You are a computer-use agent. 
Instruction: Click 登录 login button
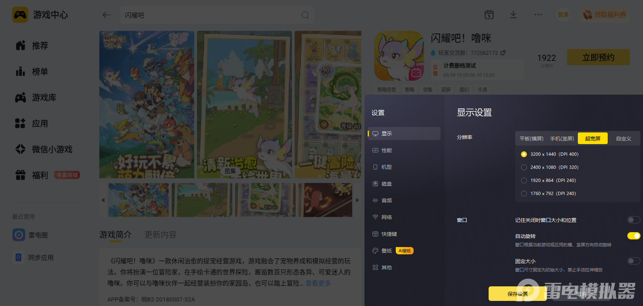[x=563, y=15]
